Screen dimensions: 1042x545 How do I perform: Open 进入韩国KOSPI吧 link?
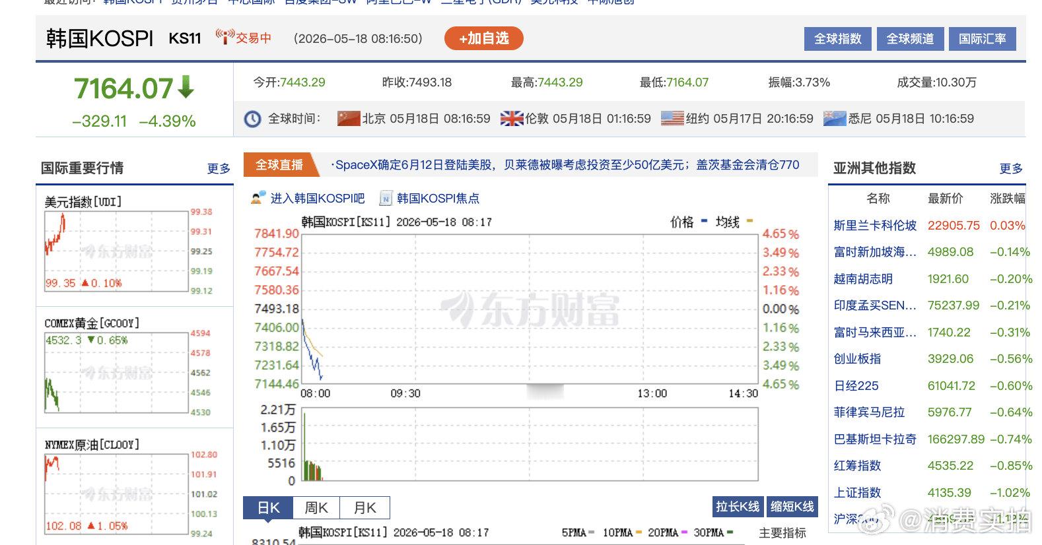[318, 198]
